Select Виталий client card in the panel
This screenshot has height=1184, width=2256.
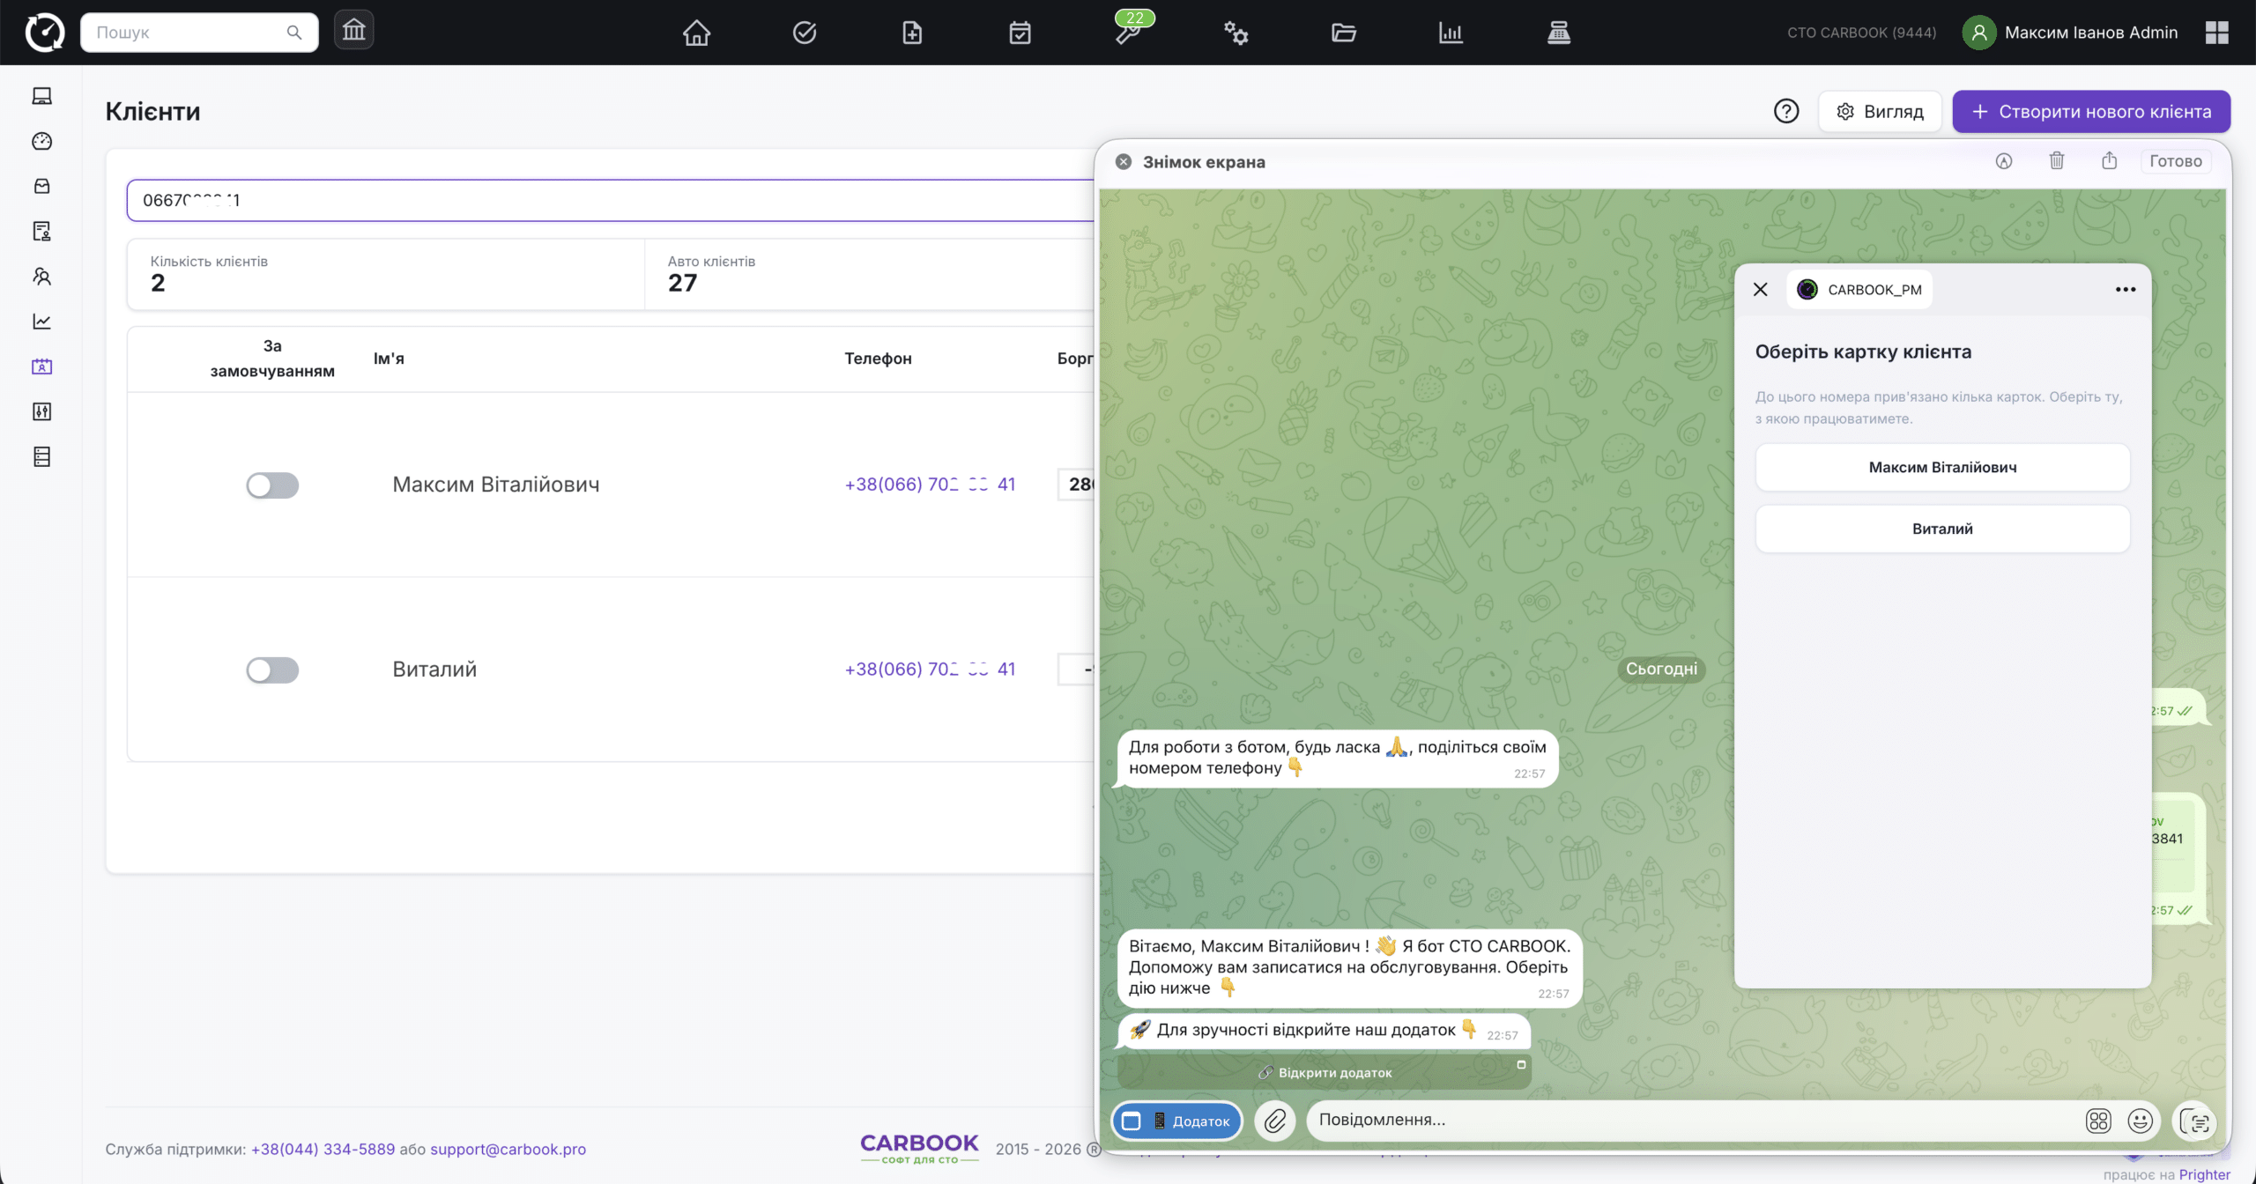point(1942,529)
